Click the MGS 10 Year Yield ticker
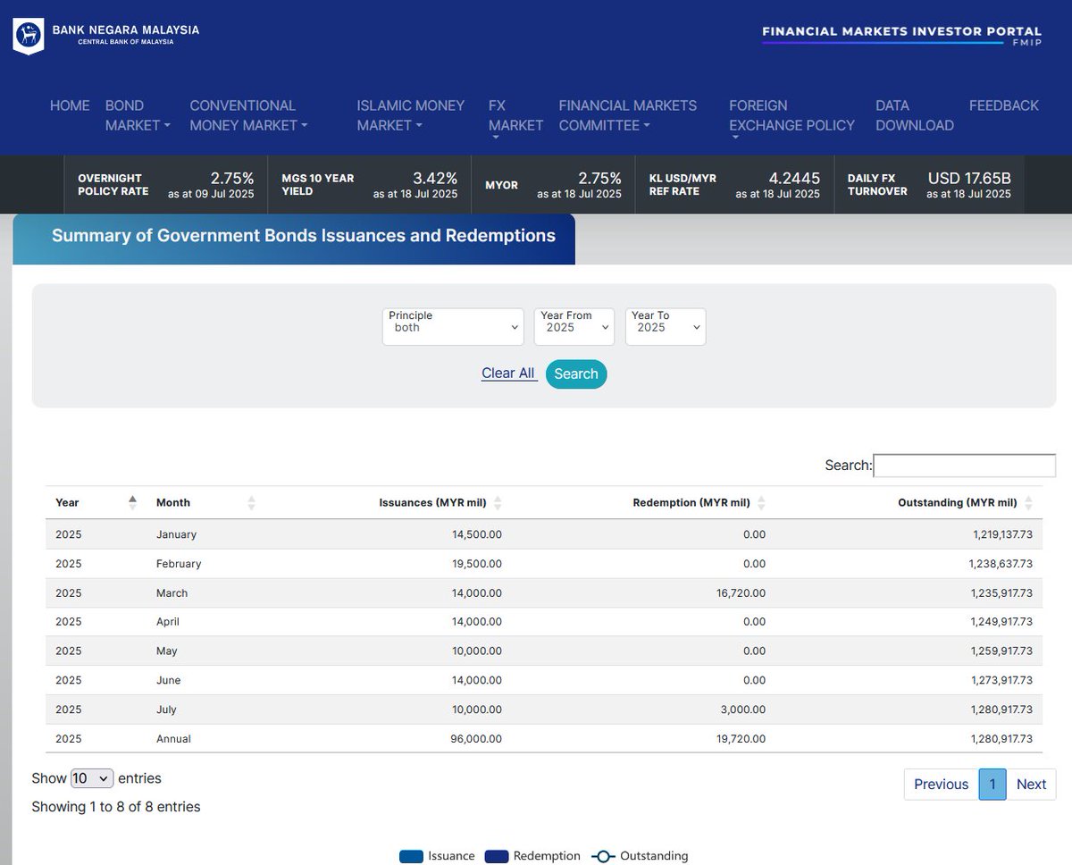This screenshot has width=1072, height=865. pos(369,185)
